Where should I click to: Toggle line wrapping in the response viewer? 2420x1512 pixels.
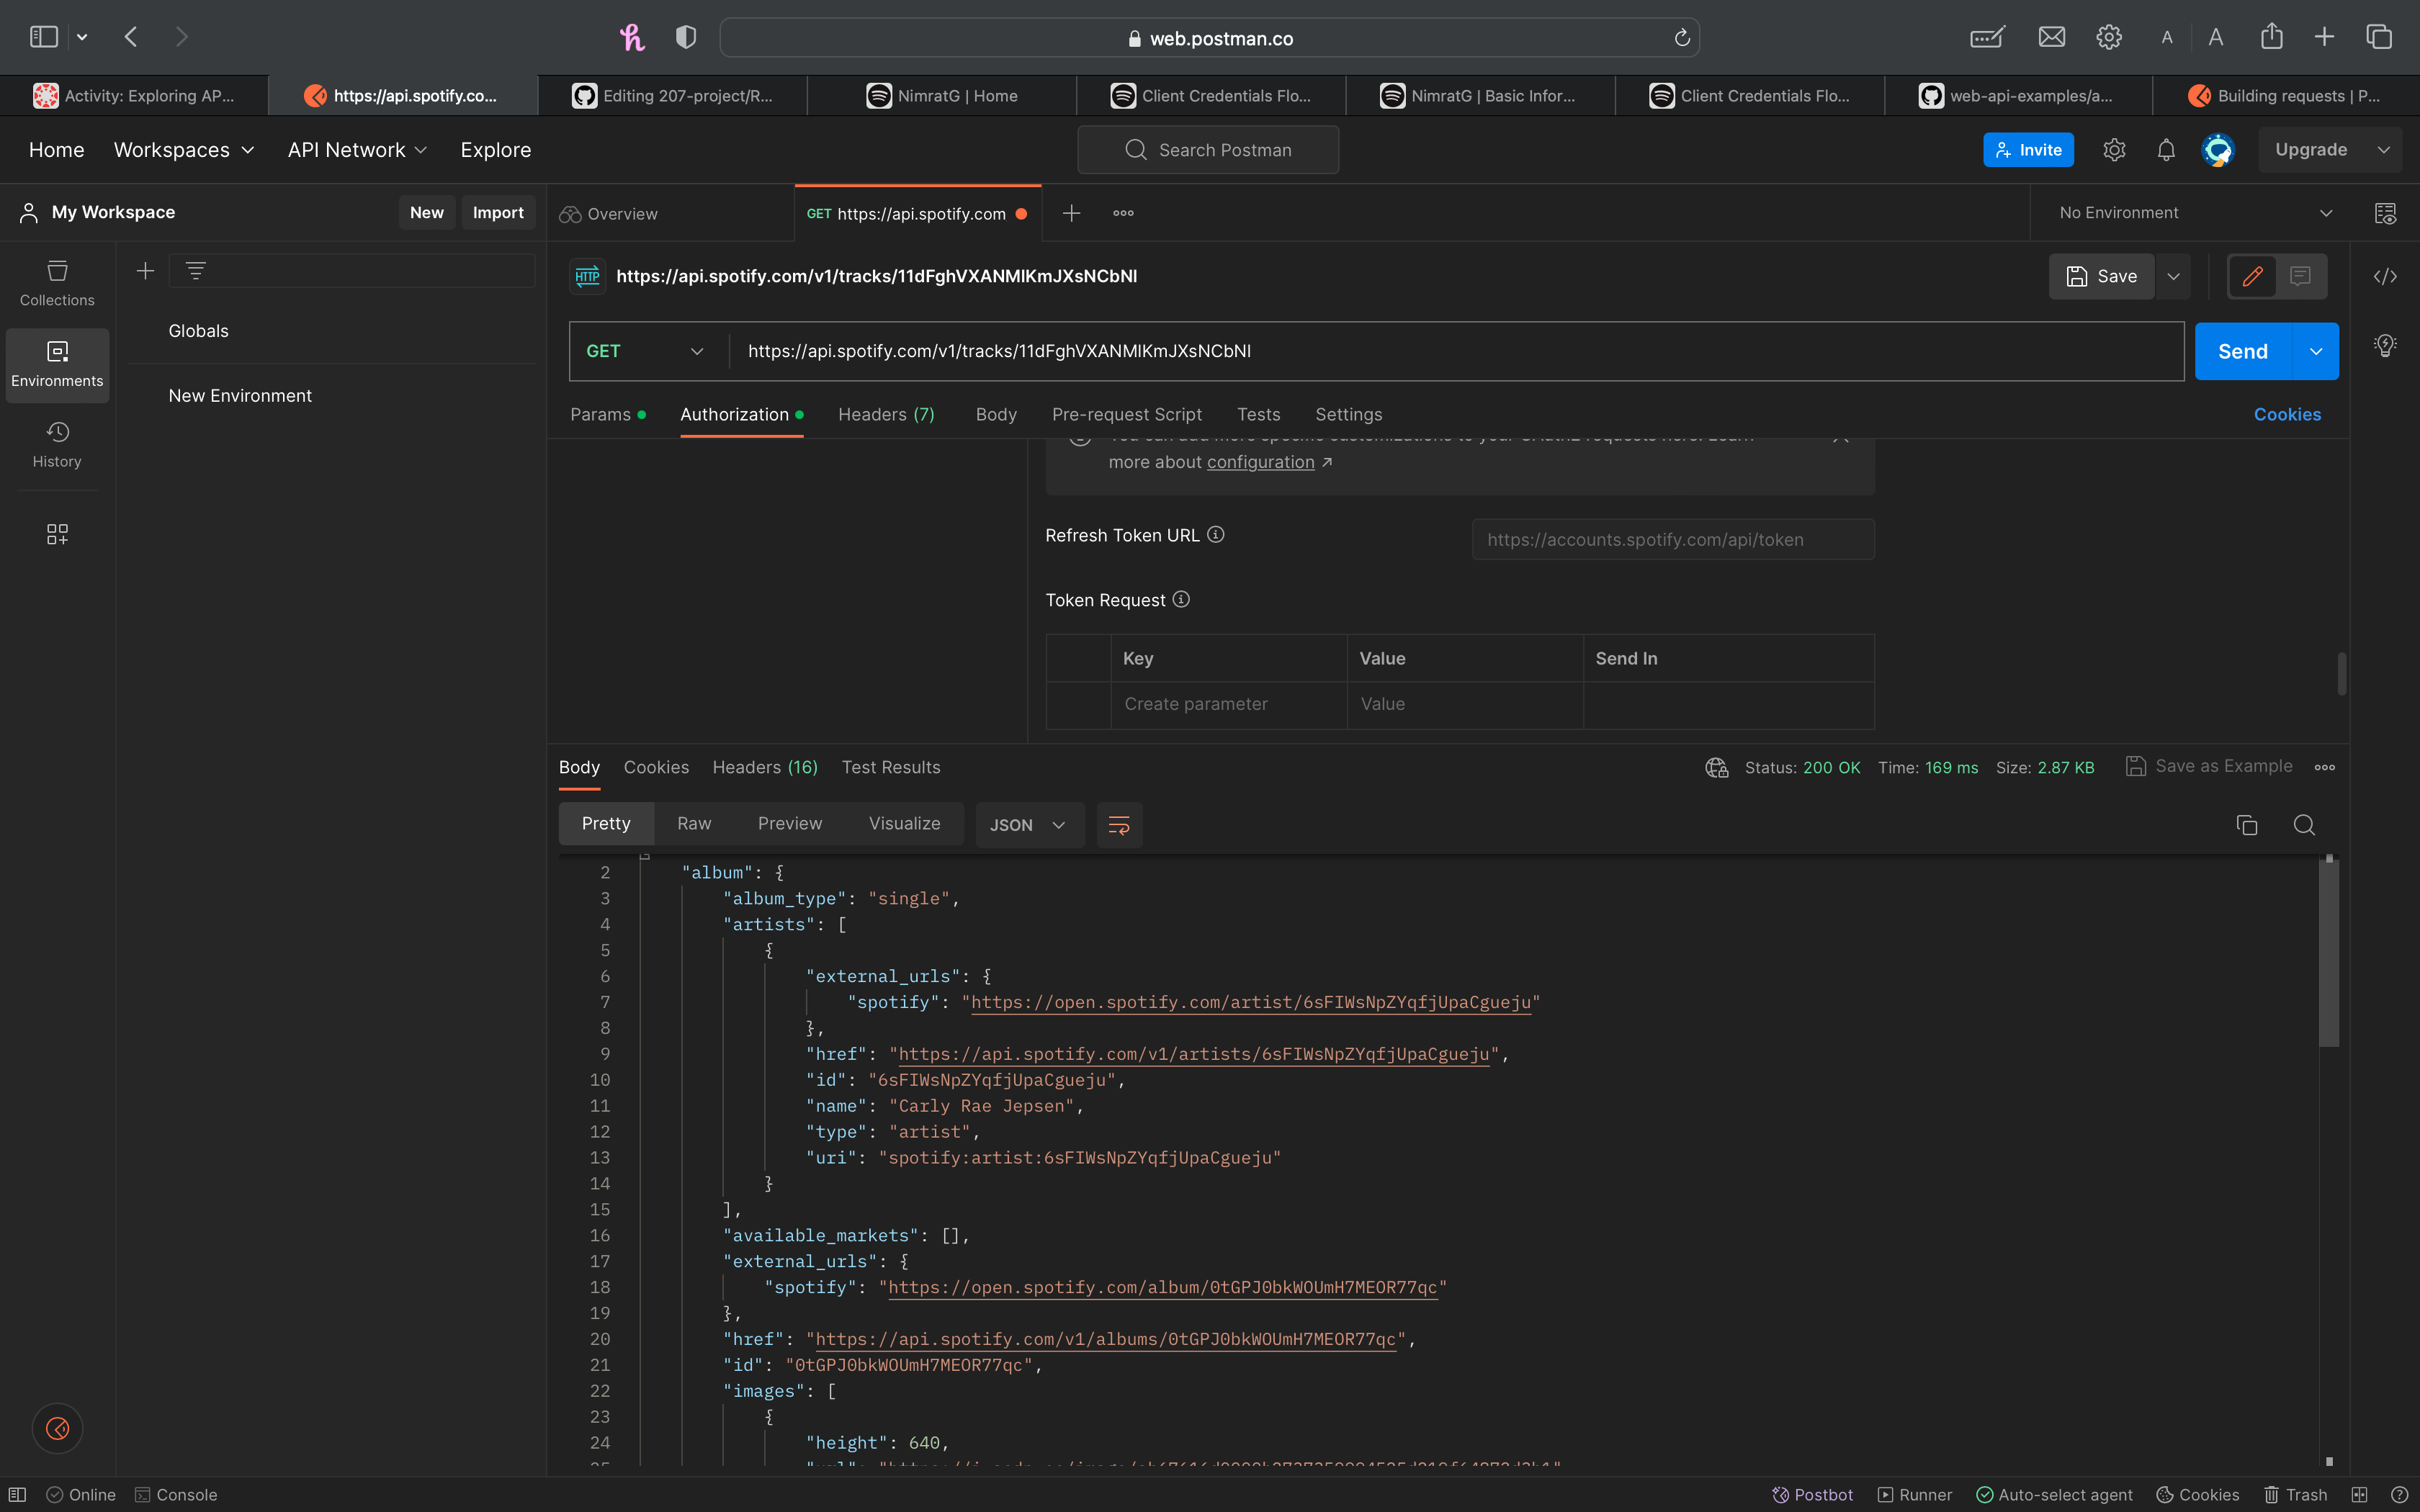point(1118,825)
